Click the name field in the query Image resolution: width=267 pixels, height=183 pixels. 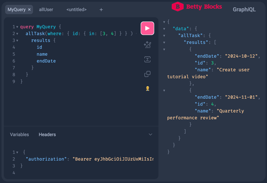click(x=42, y=54)
